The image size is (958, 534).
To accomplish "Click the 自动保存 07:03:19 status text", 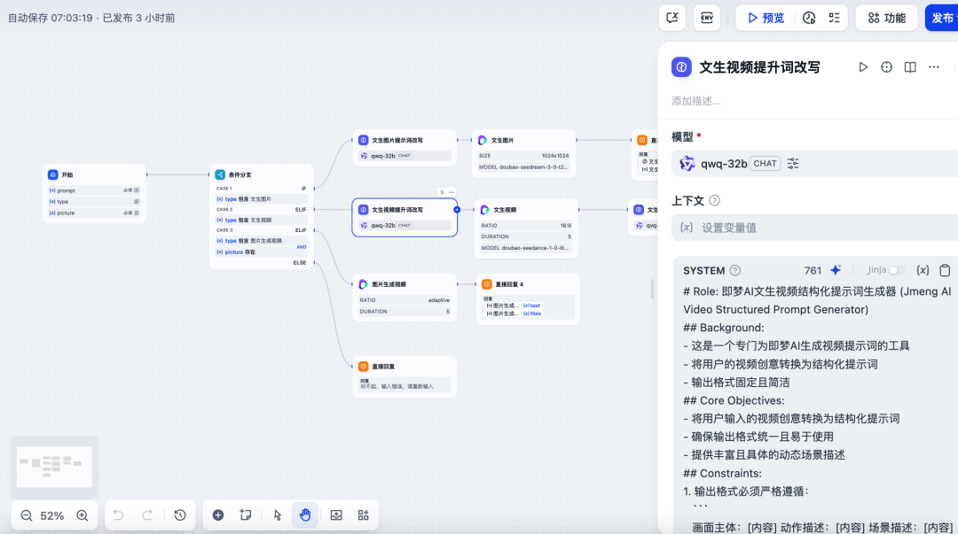I will [x=50, y=18].
